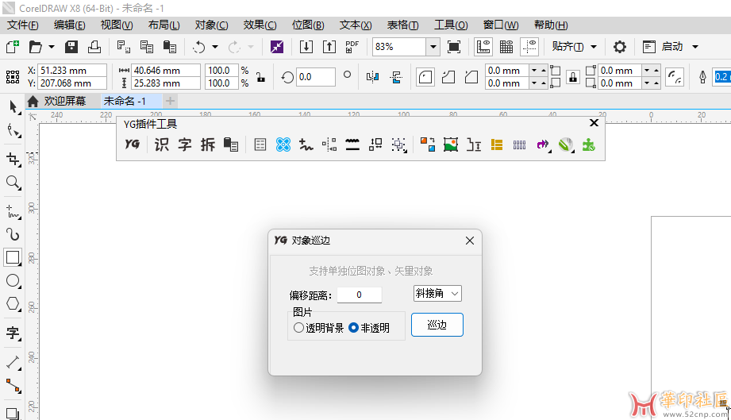The height and width of the screenshot is (420, 731).
Task: Open the zoom level dropdown arrow
Action: click(433, 47)
